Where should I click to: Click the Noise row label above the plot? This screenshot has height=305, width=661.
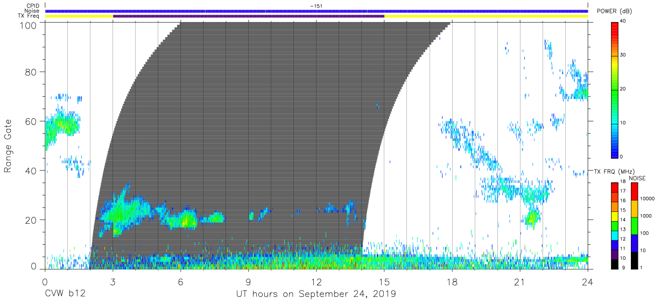tap(32, 11)
